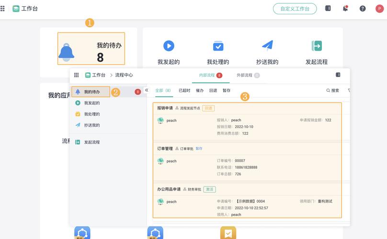Click the 工作台 logo icon in top bar

click(x=16, y=9)
